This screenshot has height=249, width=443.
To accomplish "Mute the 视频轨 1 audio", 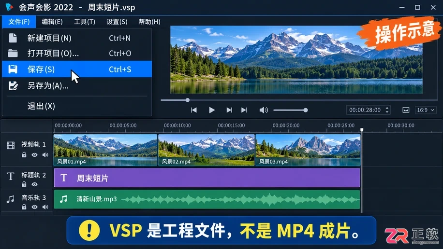I will click(45, 155).
